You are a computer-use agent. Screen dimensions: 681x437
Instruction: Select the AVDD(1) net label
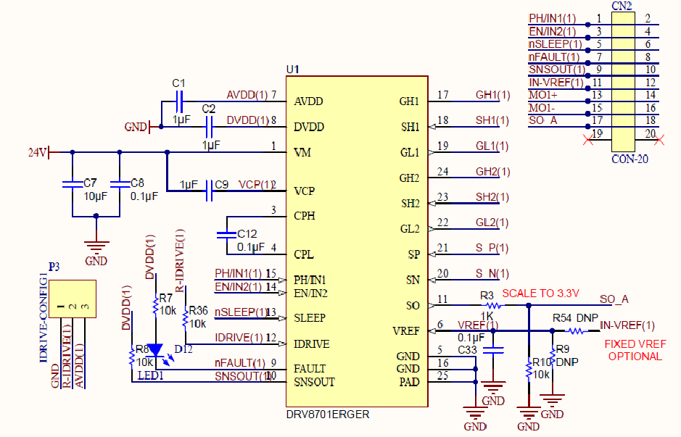(x=247, y=95)
